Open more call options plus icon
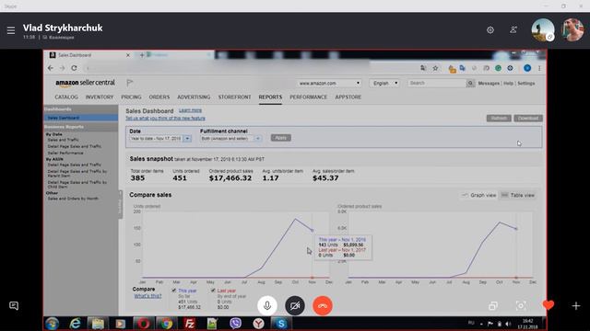Screen dimensions: 590x331 (576, 306)
